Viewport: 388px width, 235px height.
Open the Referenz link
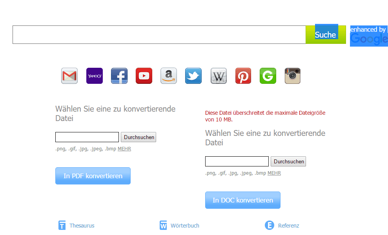(x=288, y=226)
